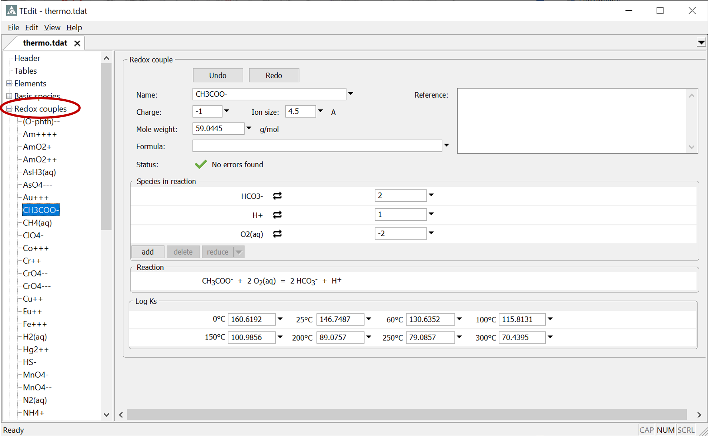
Task: Select HS- redox couple
Action: coord(30,362)
